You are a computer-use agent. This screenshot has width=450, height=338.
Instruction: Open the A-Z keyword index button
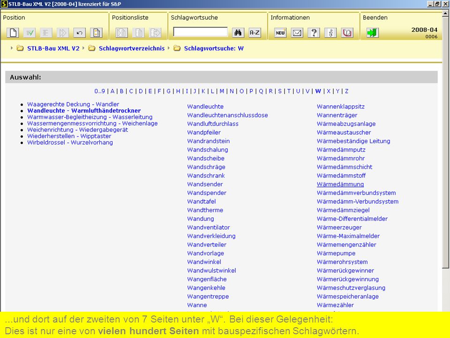point(255,33)
